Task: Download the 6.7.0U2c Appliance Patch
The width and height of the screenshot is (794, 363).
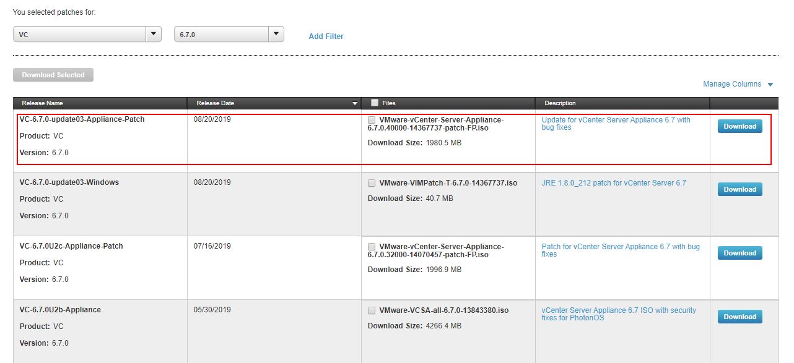Action: [x=740, y=253]
